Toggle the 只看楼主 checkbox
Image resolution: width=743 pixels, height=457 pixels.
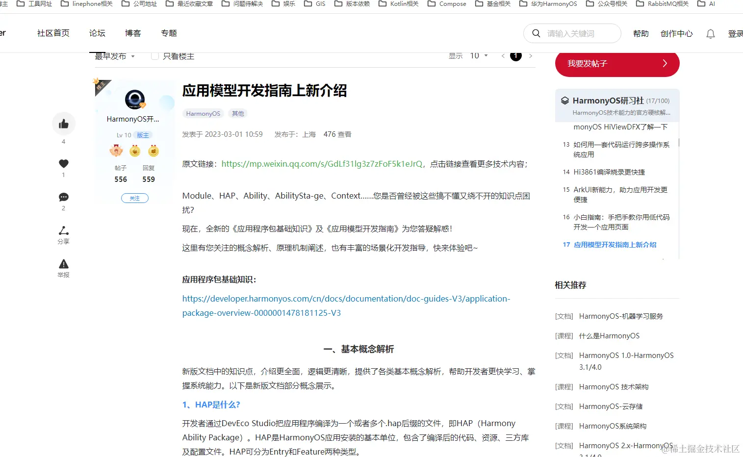tap(154, 56)
